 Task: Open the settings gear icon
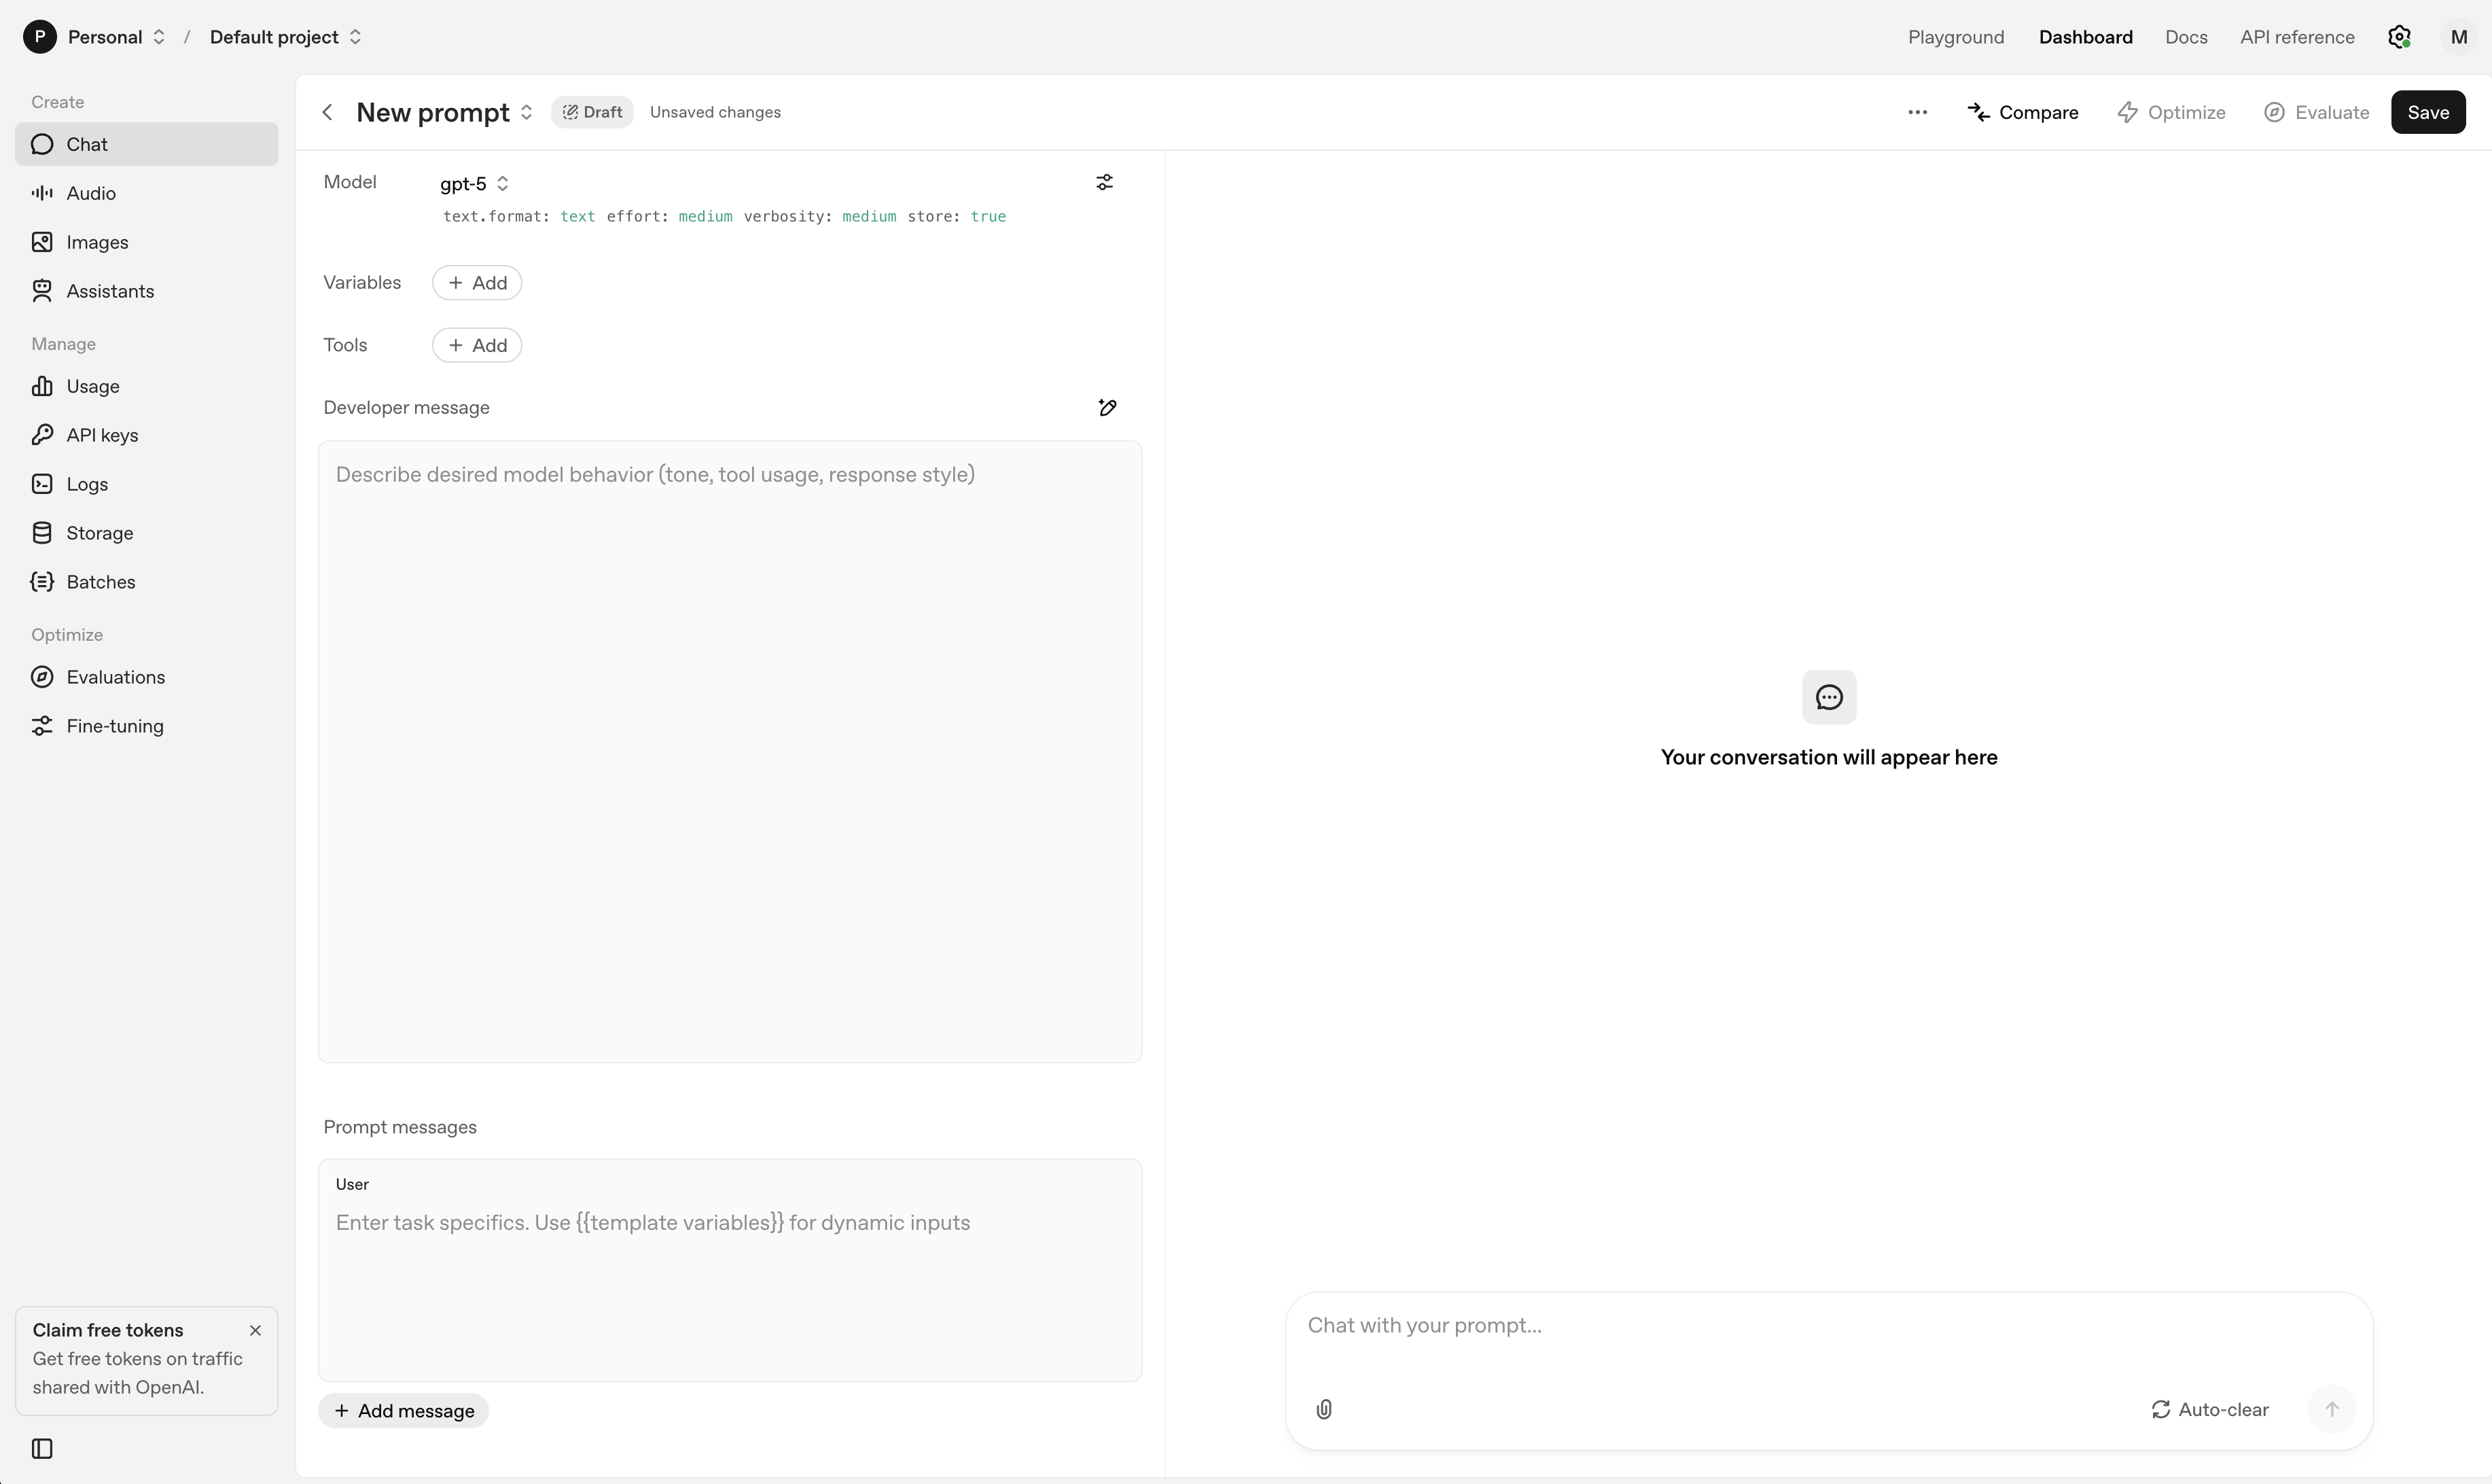[2399, 37]
